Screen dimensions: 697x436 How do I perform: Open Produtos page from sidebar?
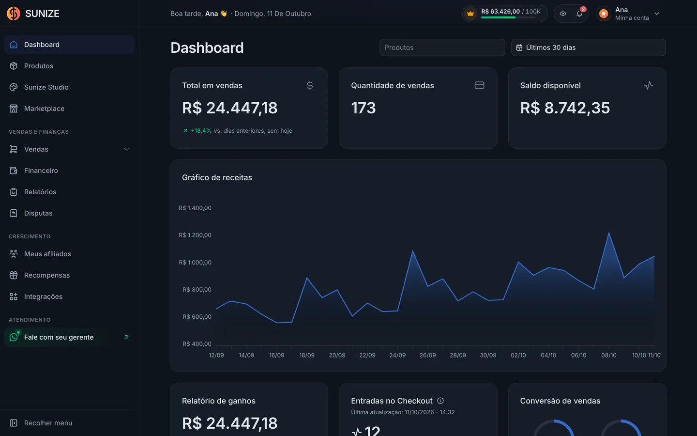click(x=69, y=66)
